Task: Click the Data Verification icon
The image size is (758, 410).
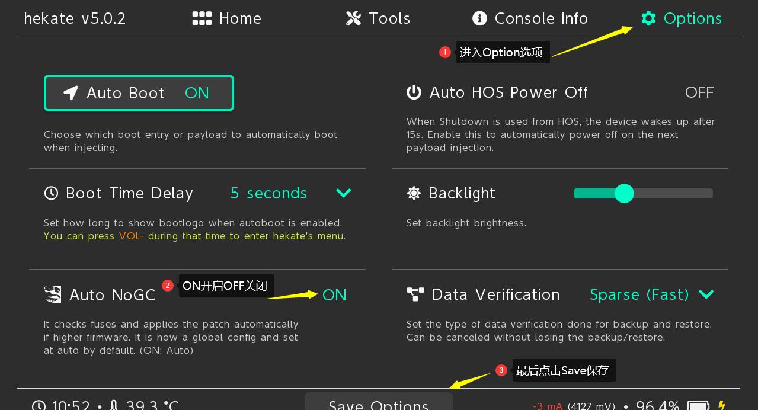Action: [x=415, y=294]
